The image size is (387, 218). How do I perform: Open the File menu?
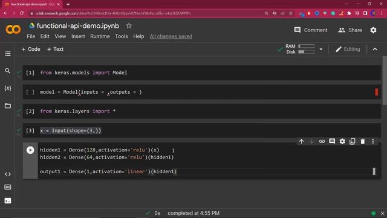tap(31, 36)
